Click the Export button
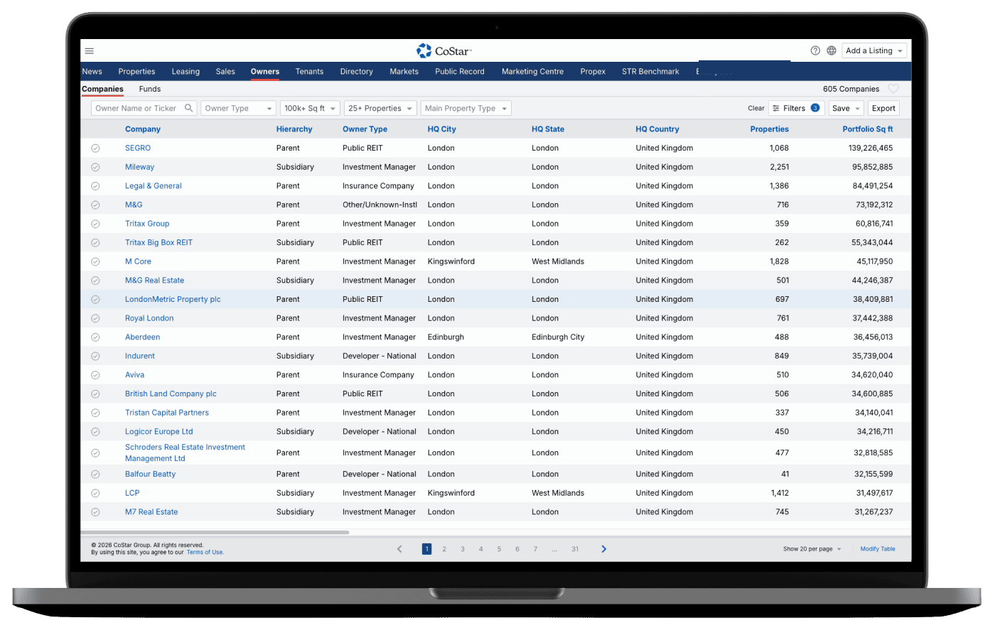This screenshot has height=635, width=995. (x=883, y=109)
